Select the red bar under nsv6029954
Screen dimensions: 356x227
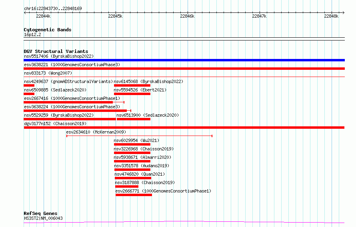[132, 144]
